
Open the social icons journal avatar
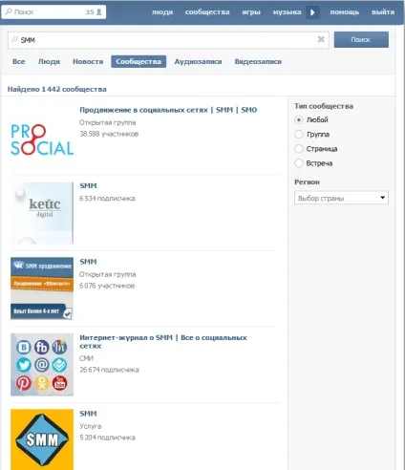tap(42, 364)
